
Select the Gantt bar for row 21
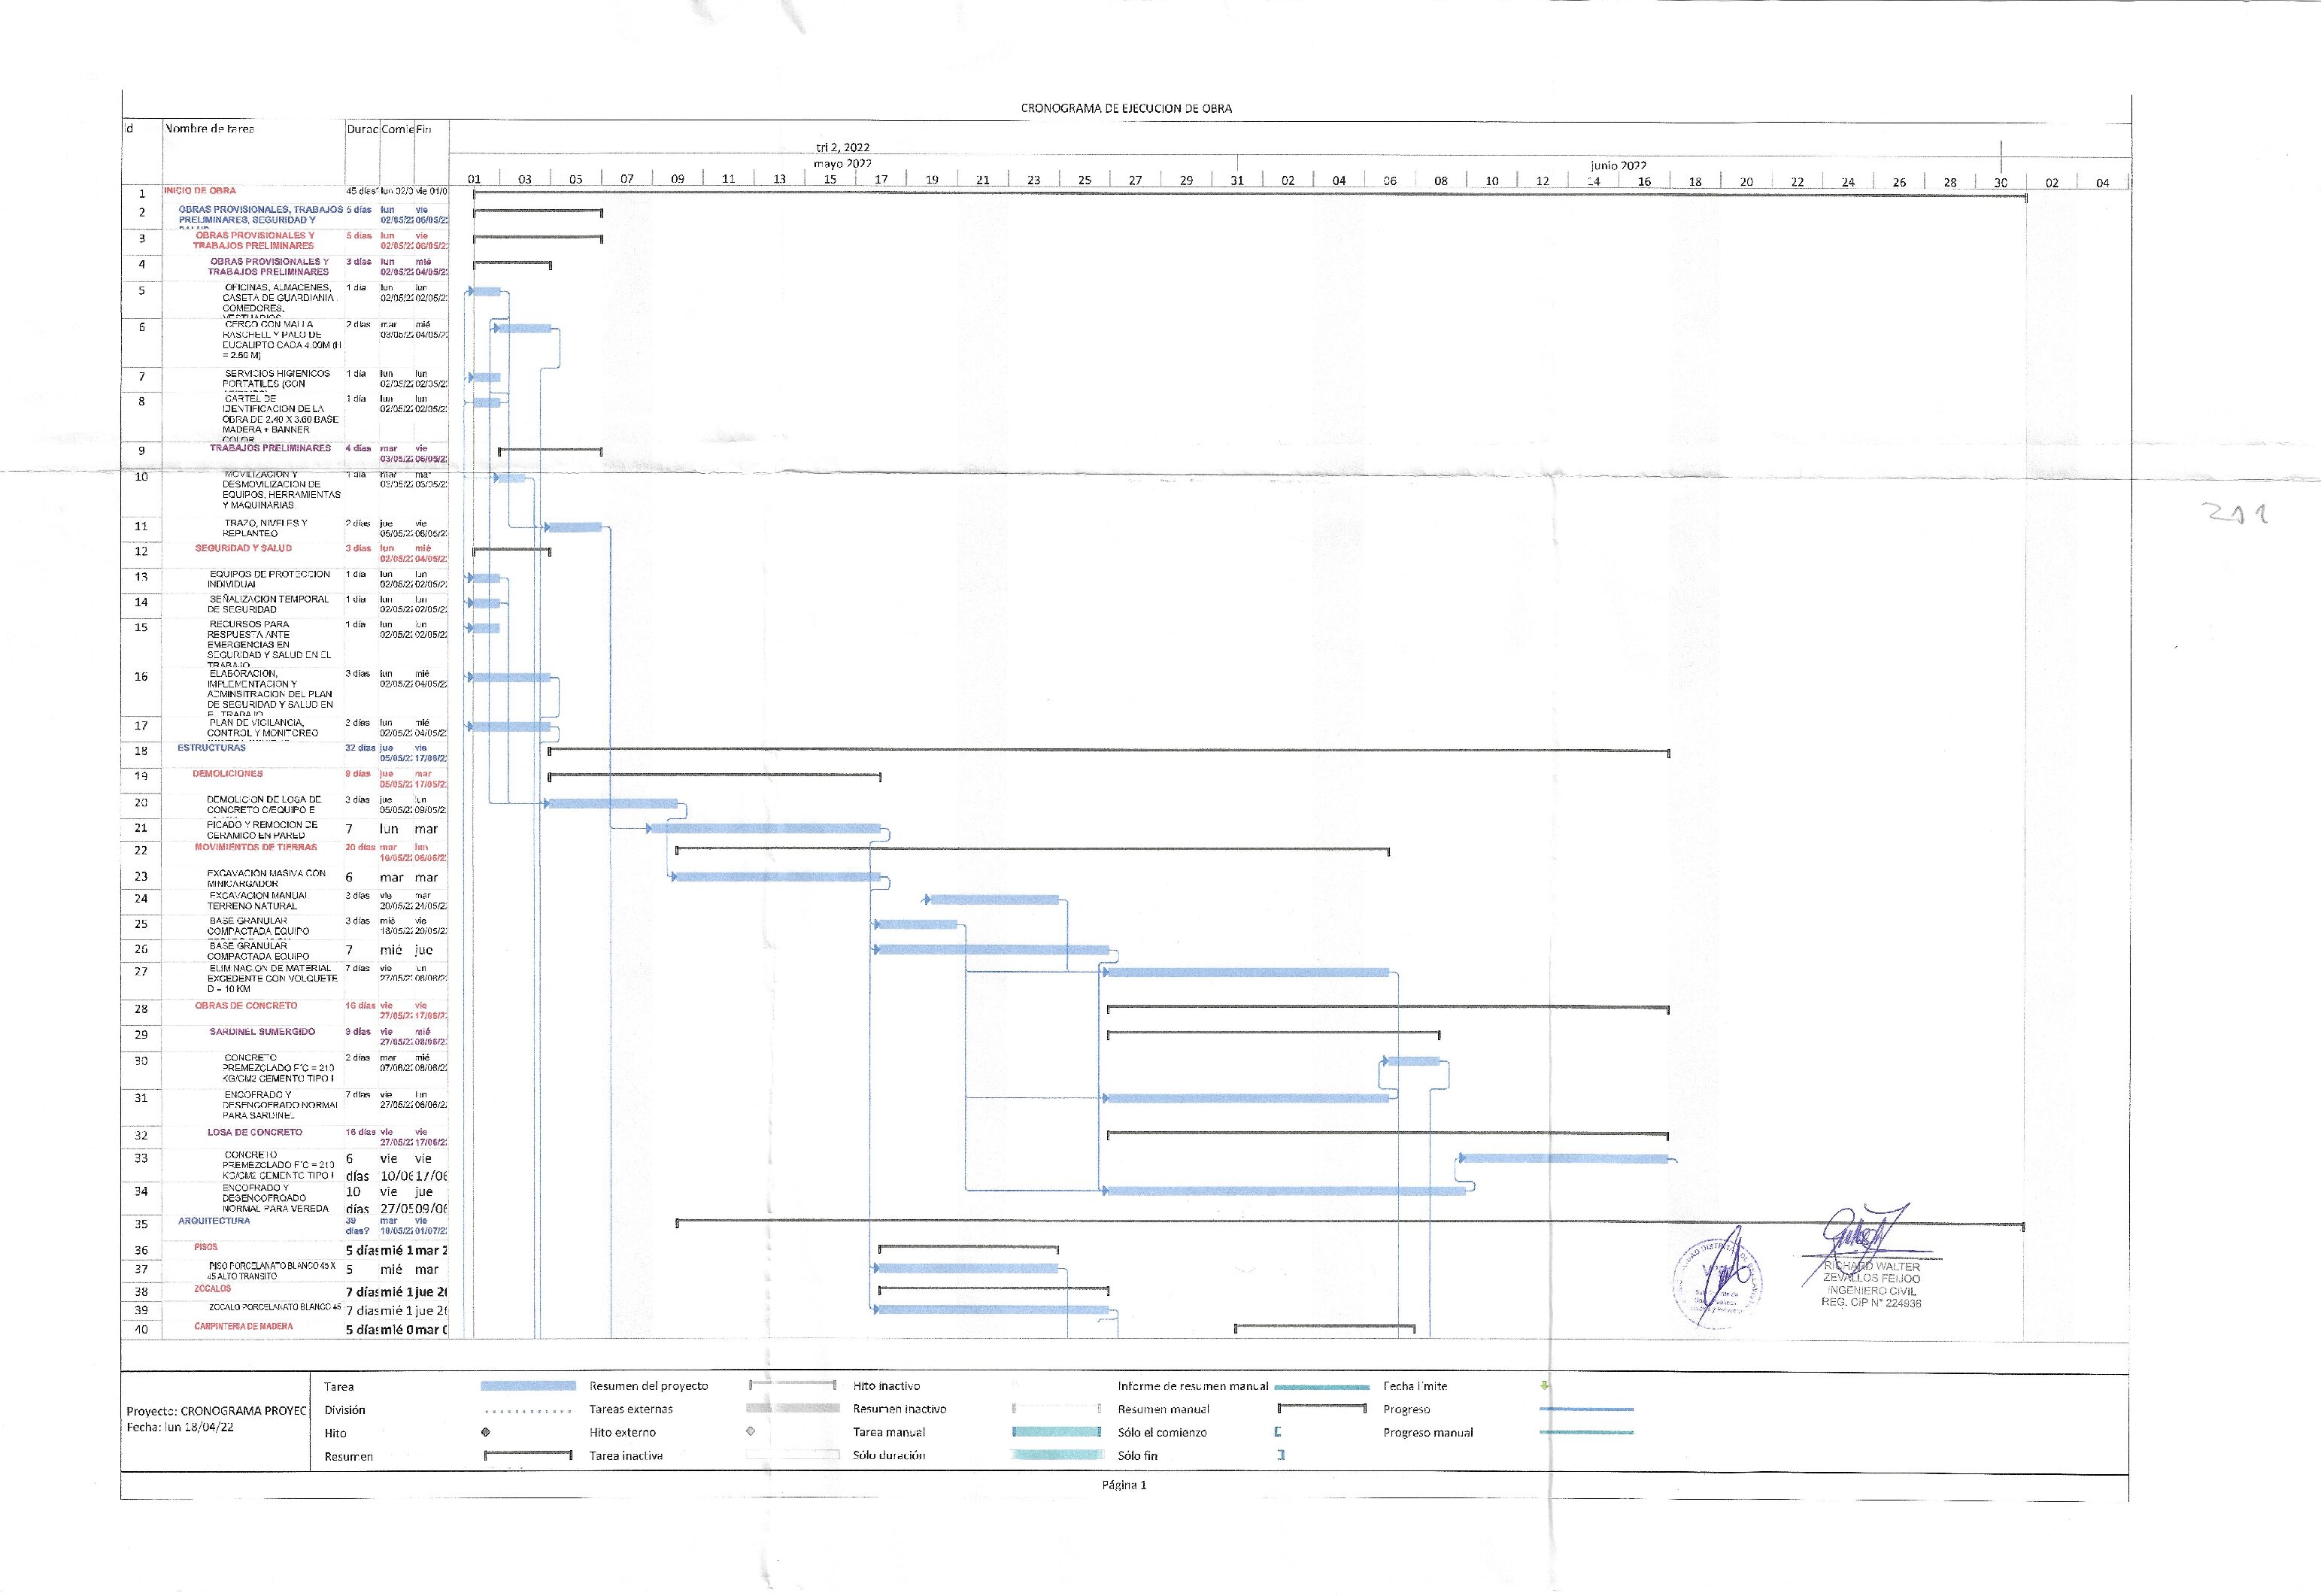coord(765,828)
